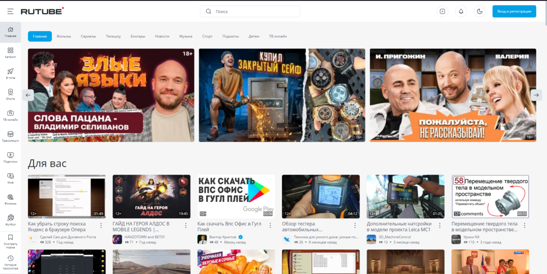
Task: Select the Блогеры tab
Action: (138, 36)
